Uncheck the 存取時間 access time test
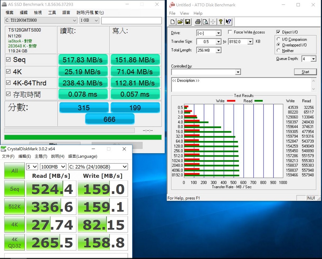322x259 pixels. tap(8, 94)
